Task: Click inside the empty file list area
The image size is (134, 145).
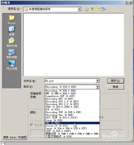Action: point(73,44)
